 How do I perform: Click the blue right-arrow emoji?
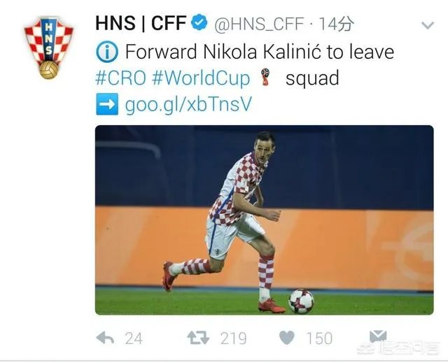(x=107, y=104)
